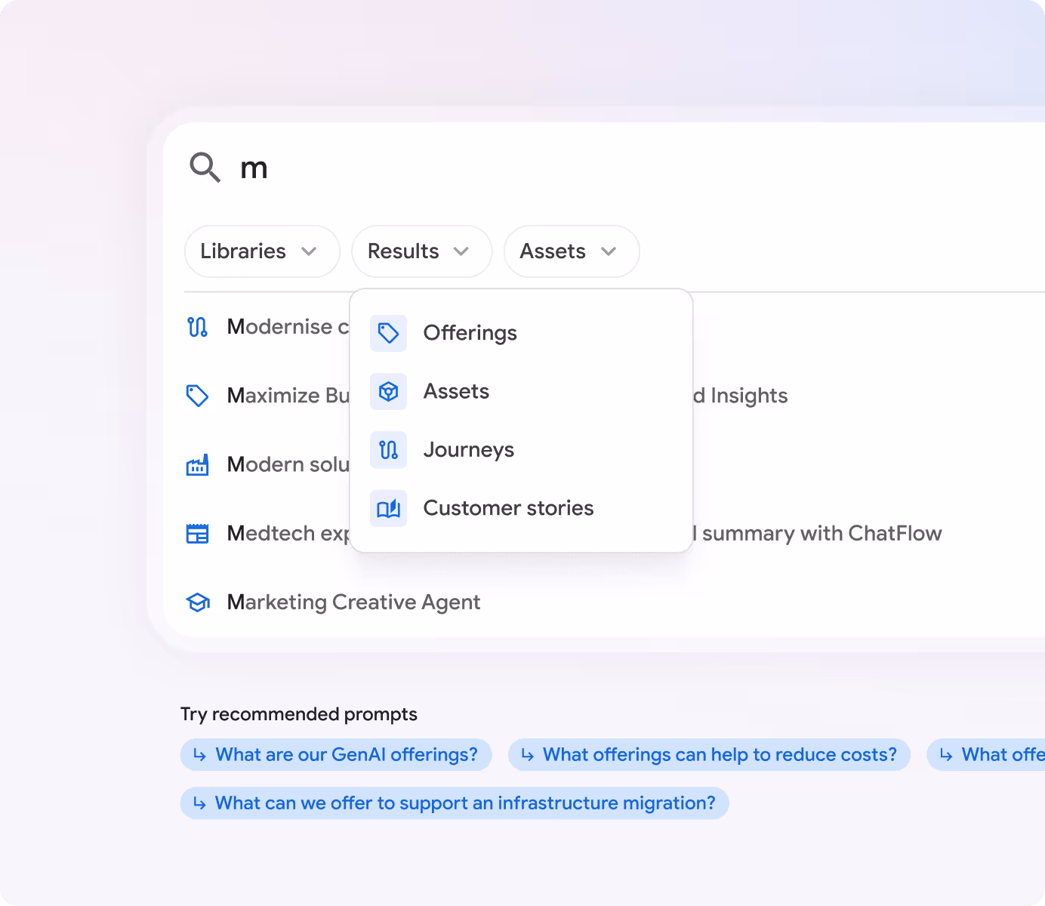
Task: Click the "d Insights" result text
Action: [740, 396]
